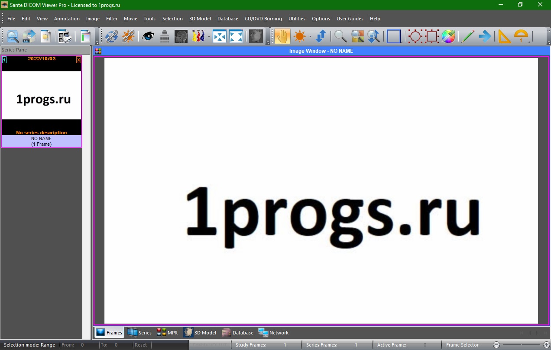Select the hand pan tool

[282, 36]
